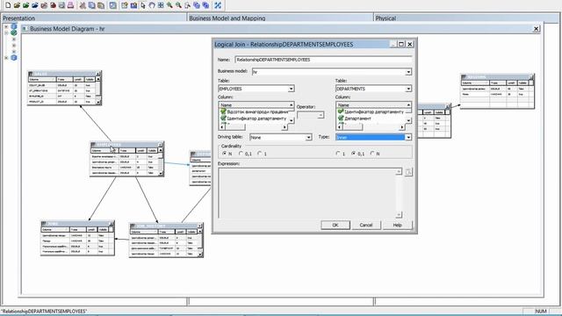
Task: Click the New blank document toolbar icon
Action: (x=8, y=5)
